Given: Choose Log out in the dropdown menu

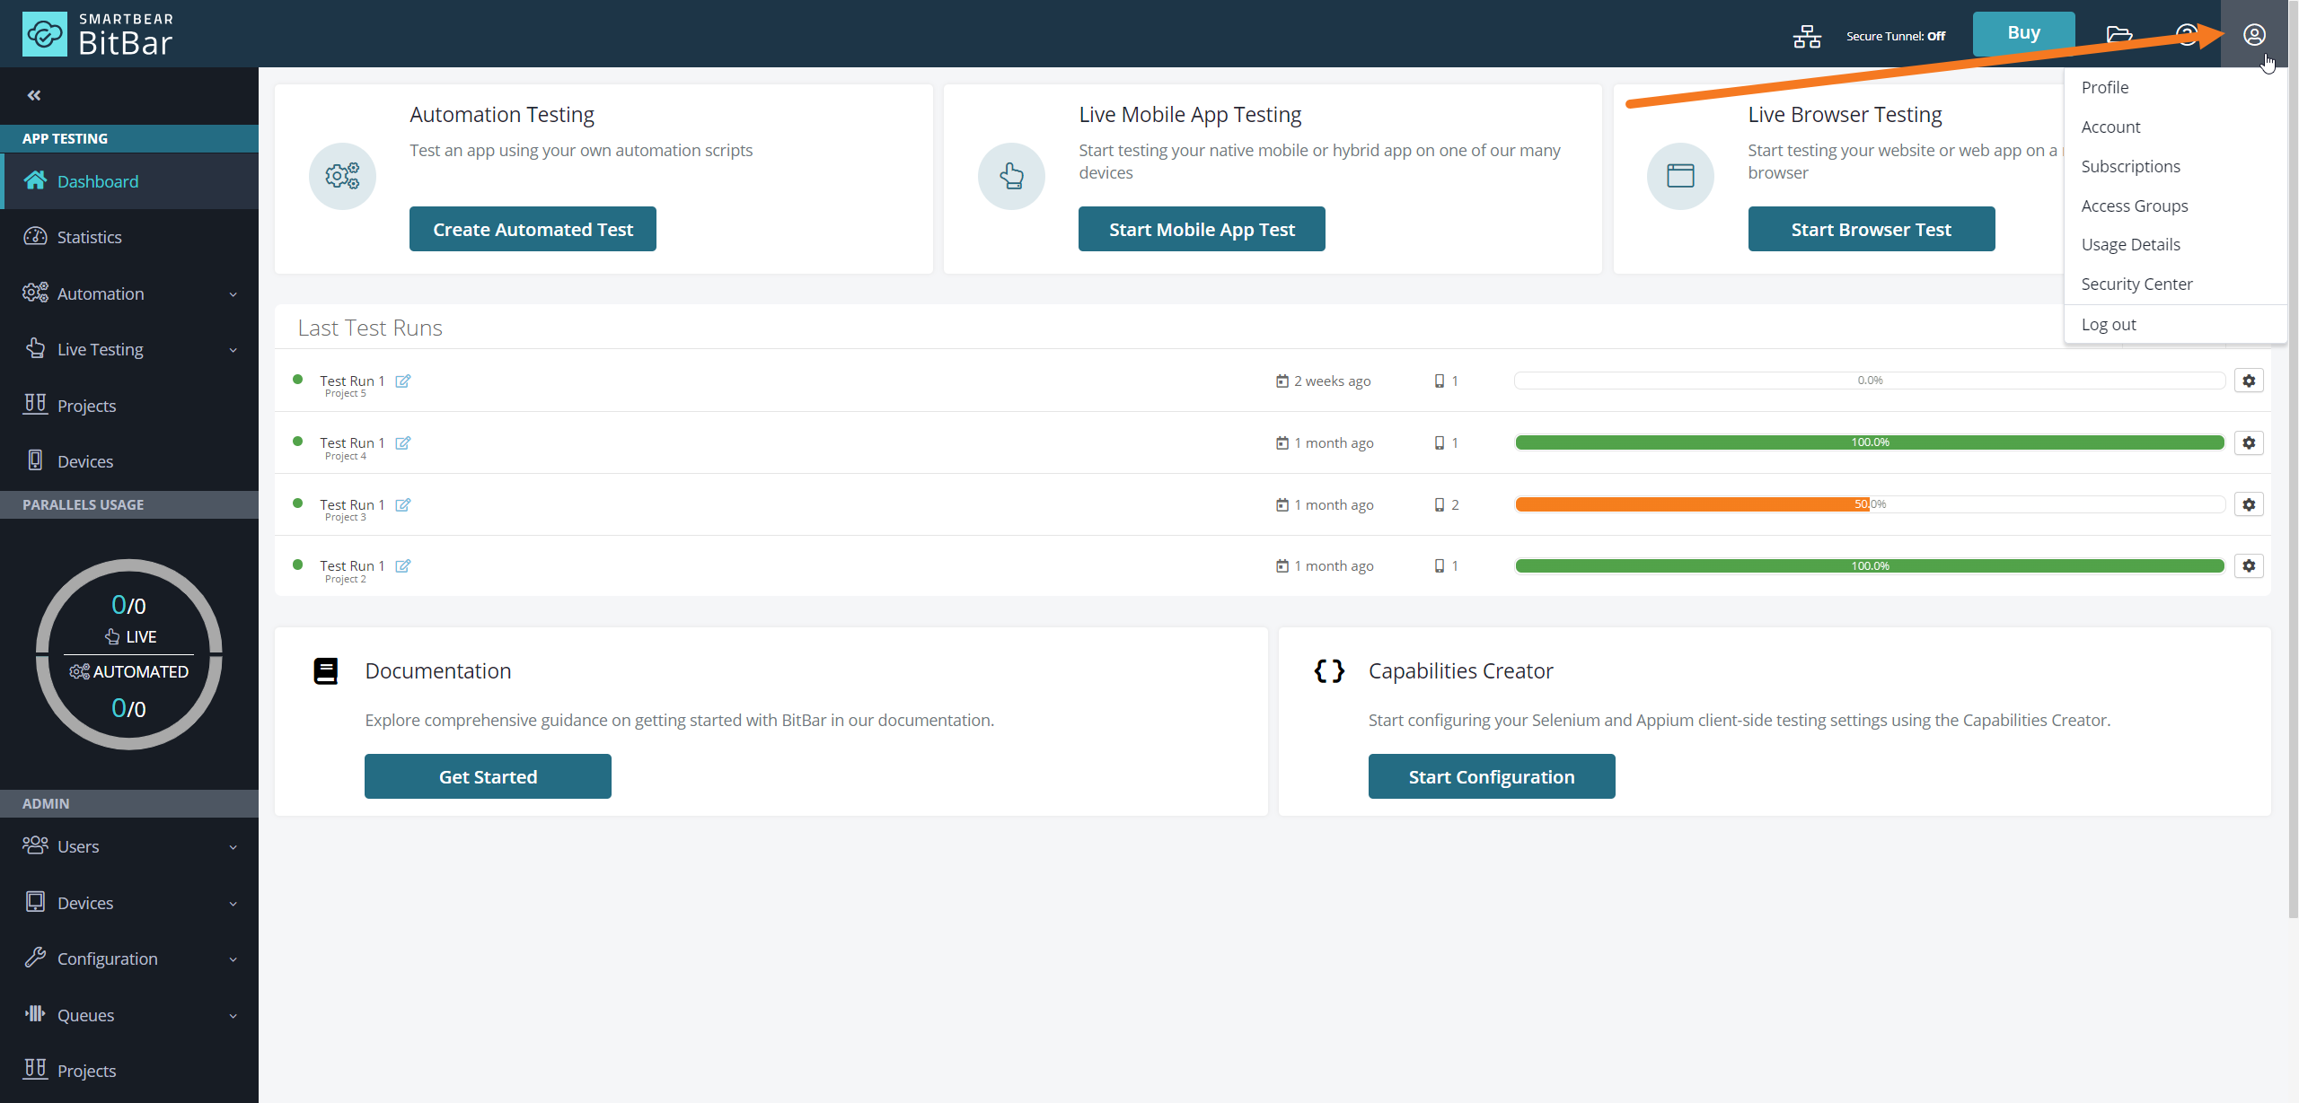Looking at the screenshot, I should (x=2109, y=324).
